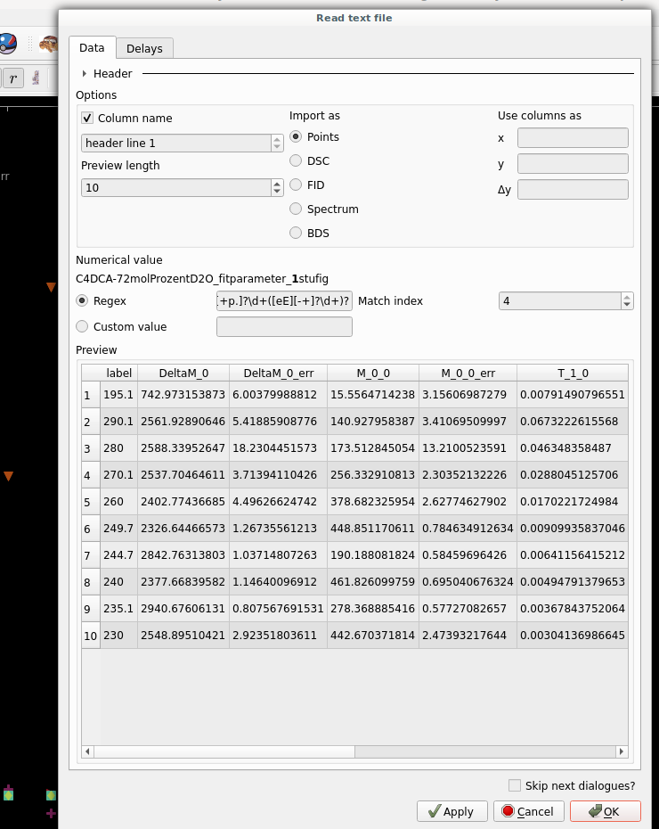Toggle the Column name checkbox
The width and height of the screenshot is (659, 829).
point(87,119)
